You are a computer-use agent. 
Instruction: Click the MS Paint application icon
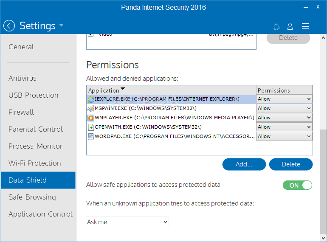click(x=91, y=109)
